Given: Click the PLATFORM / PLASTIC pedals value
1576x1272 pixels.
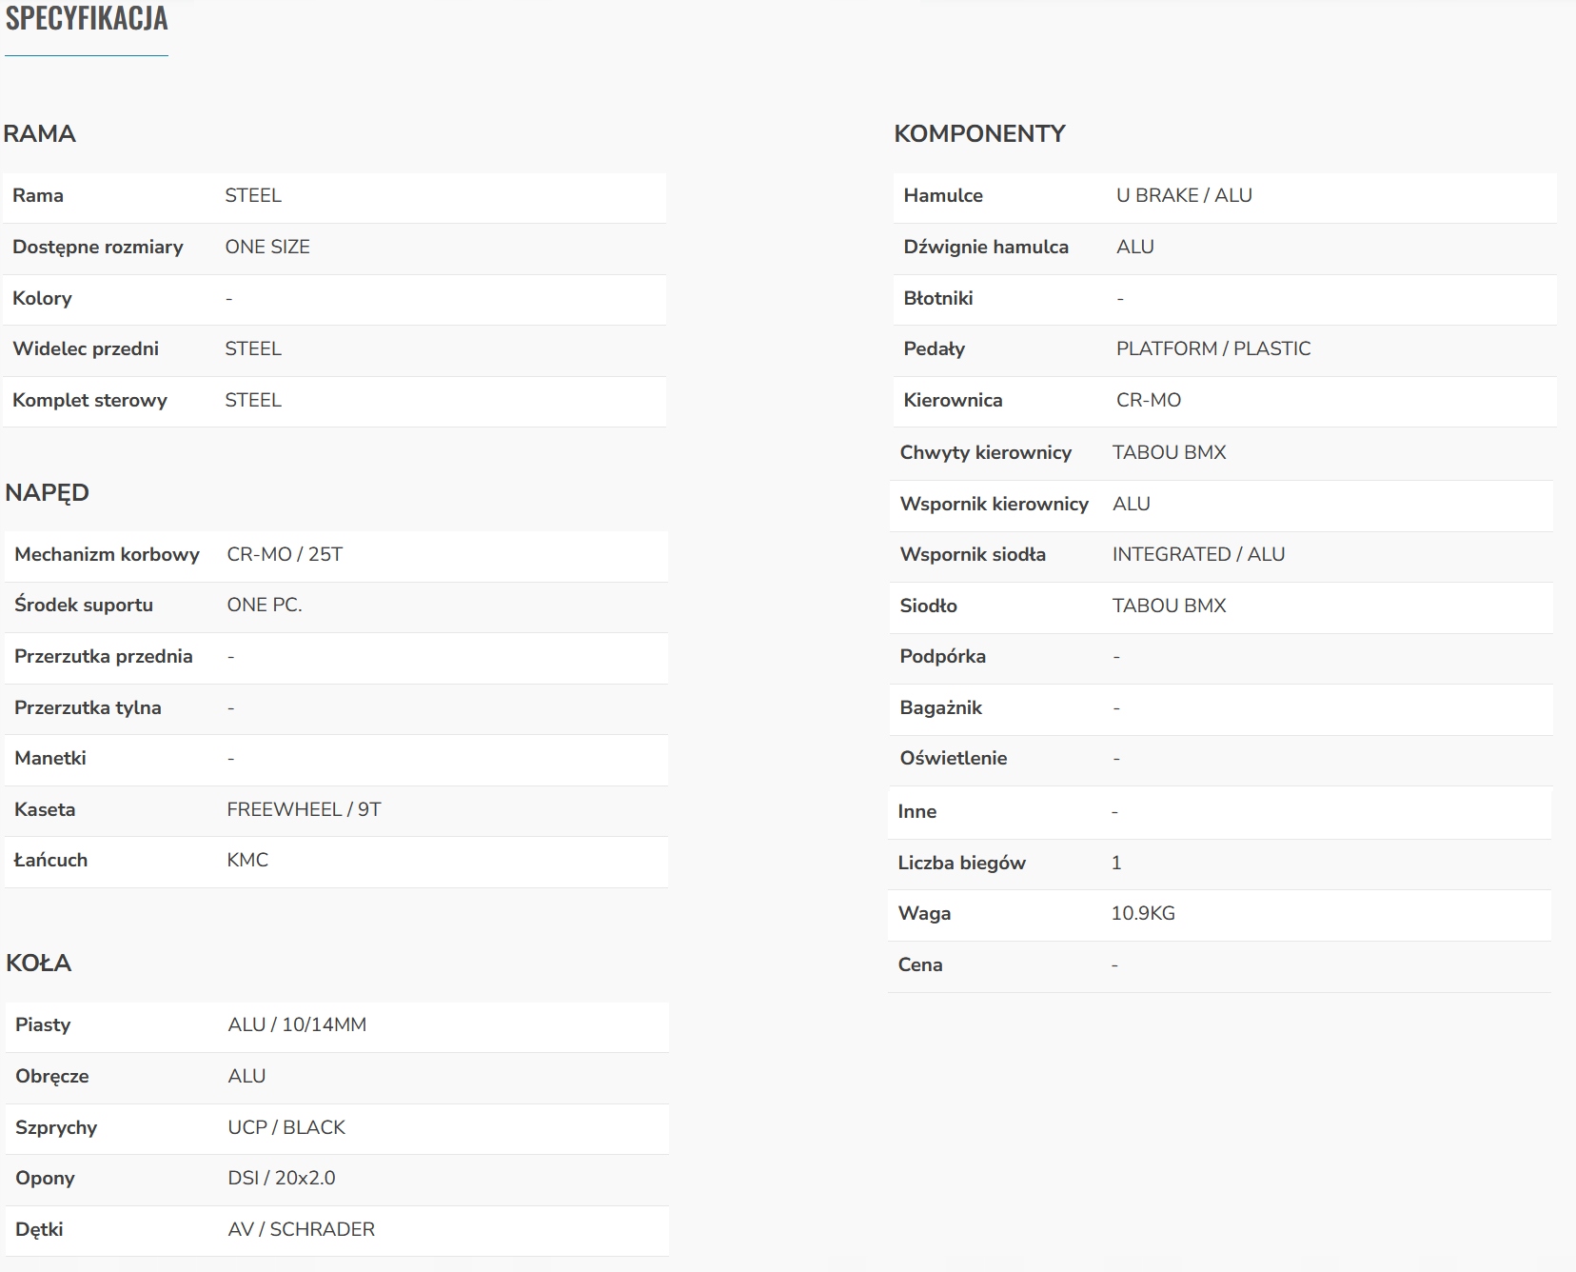Looking at the screenshot, I should (1213, 348).
